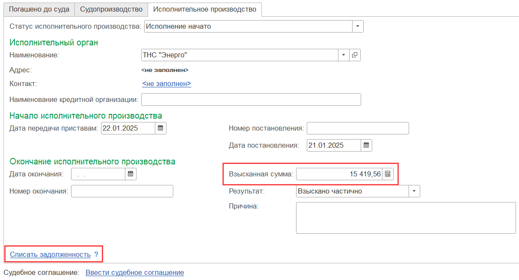Click inside the Причина text area
The width and height of the screenshot is (519, 280).
[x=406, y=218]
